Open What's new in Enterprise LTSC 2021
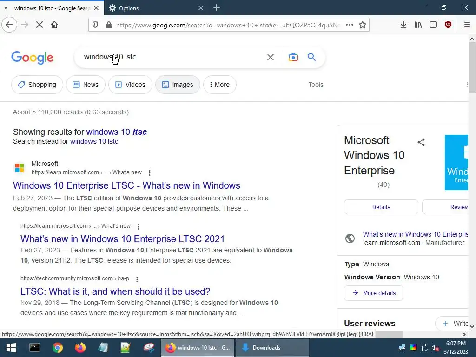Image resolution: width=476 pixels, height=357 pixels. click(122, 239)
